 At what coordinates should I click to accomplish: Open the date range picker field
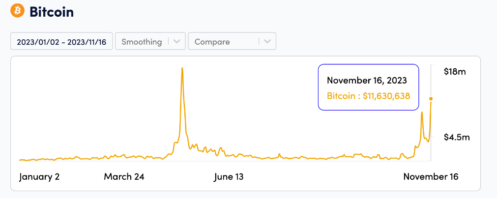point(61,42)
